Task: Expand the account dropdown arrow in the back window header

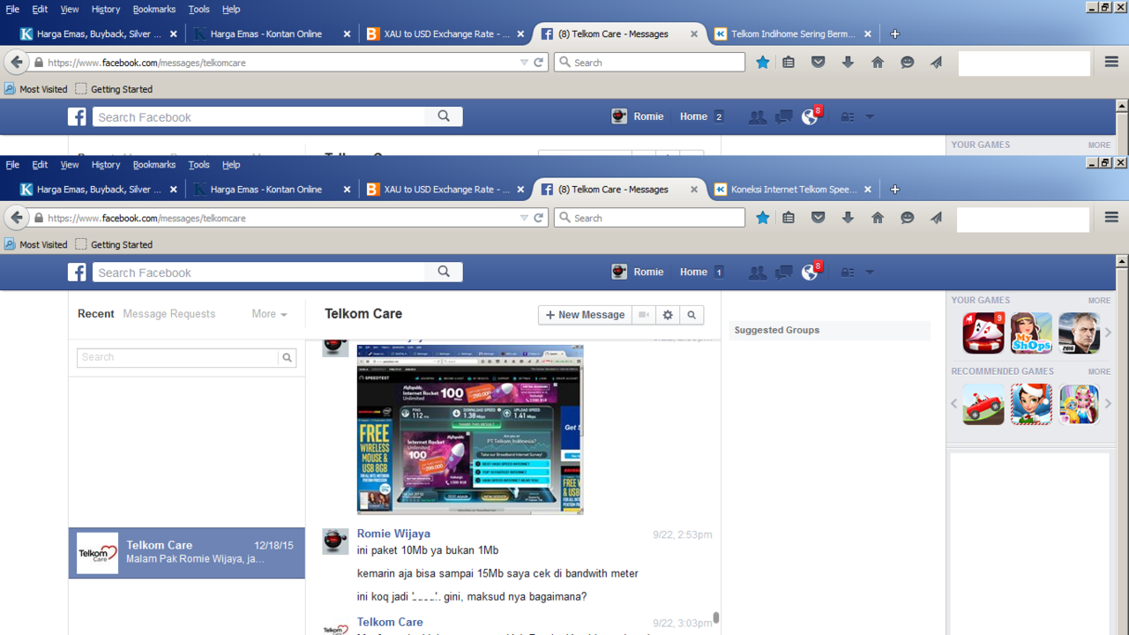Action: coord(869,116)
